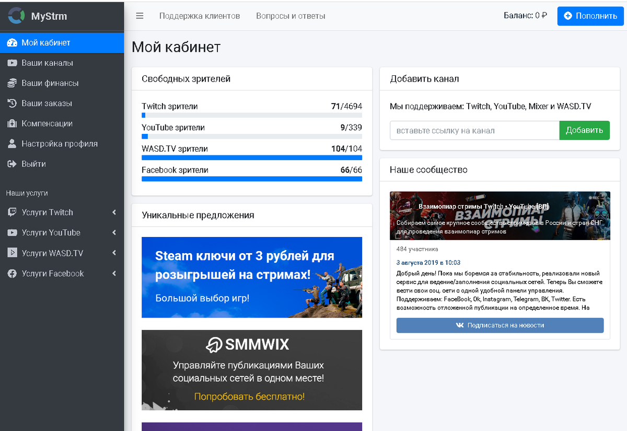Screen dimensions: 627x431
Task: Expand Услуги WASD.TV submenu arrow
Action: (114, 253)
